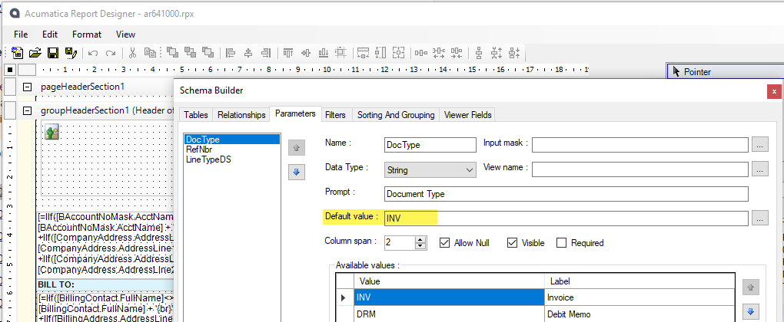Screen dimensions: 784x322
Task: Select the Debit Memo label cell
Action: pos(639,314)
